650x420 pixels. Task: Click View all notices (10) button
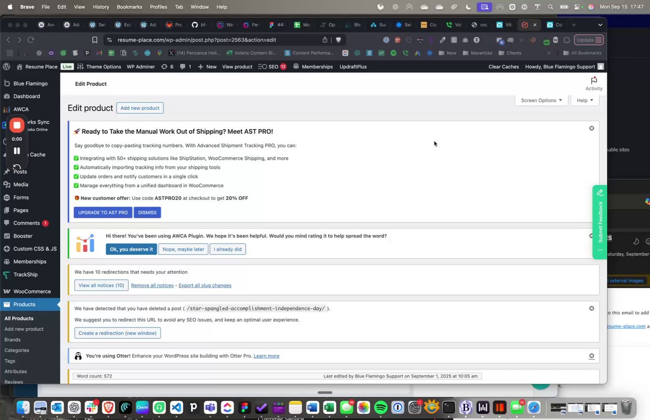click(101, 285)
